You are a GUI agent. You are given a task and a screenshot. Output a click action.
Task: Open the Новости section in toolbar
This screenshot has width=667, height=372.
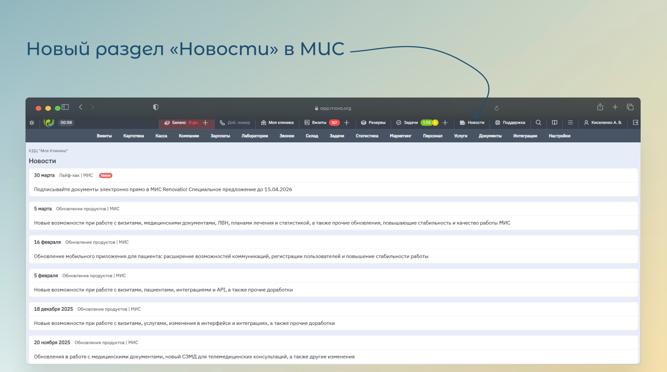tap(472, 123)
